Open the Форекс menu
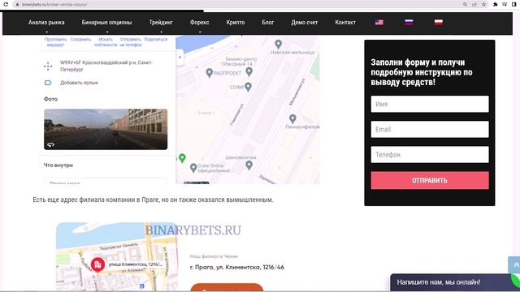Viewport: 520px width, 292px height. (x=199, y=23)
